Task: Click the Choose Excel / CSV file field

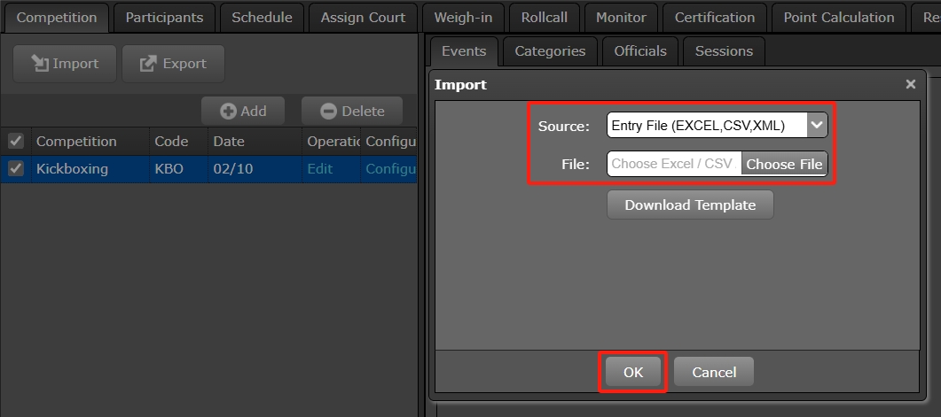Action: (x=673, y=164)
